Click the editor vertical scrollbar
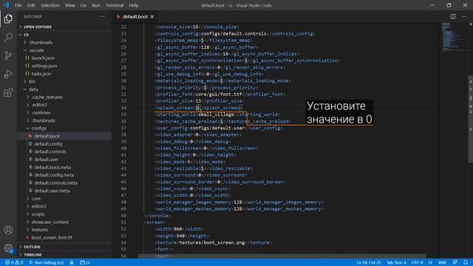473x266 pixels. pos(470,119)
